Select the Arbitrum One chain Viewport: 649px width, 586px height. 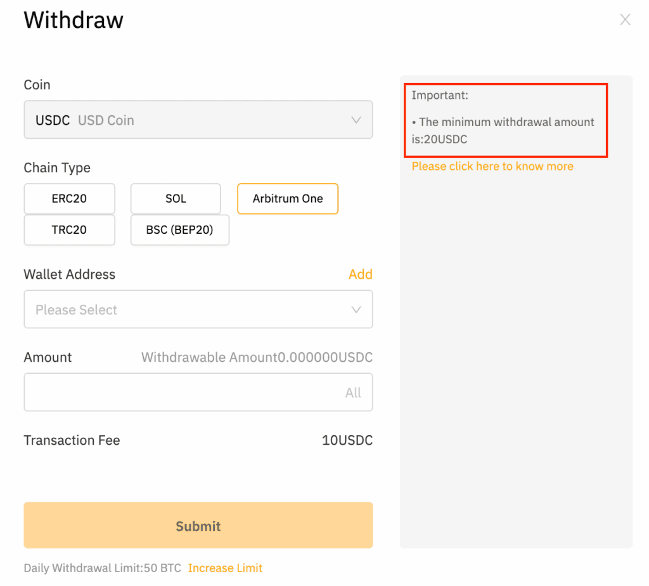point(288,199)
